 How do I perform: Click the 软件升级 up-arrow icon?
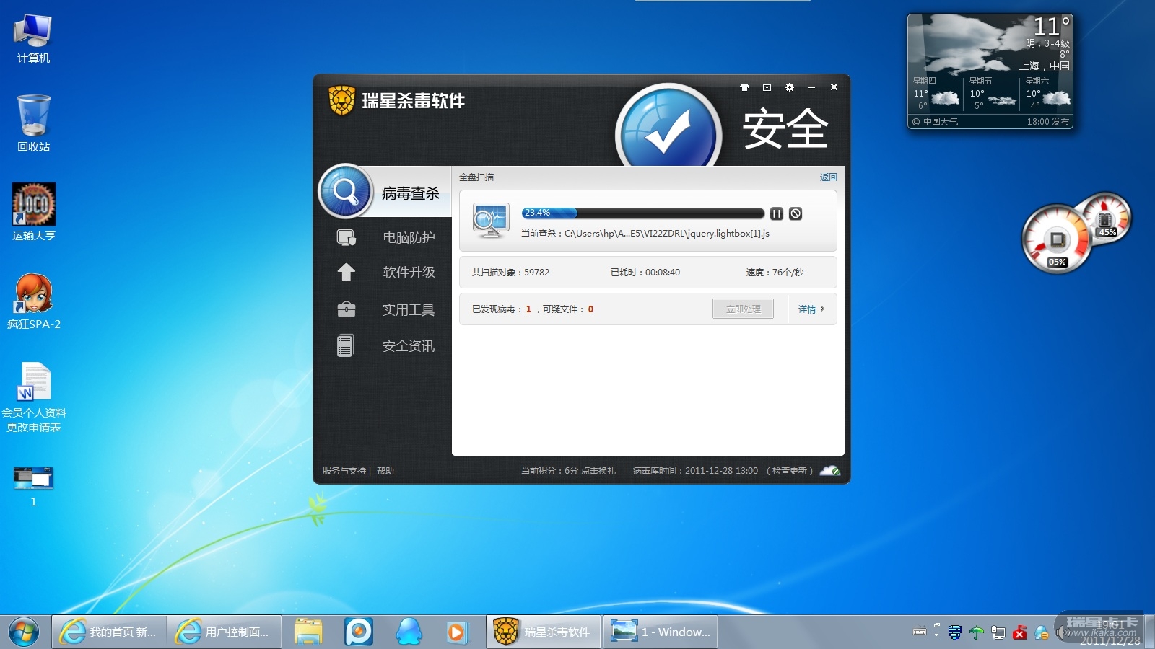(x=346, y=272)
